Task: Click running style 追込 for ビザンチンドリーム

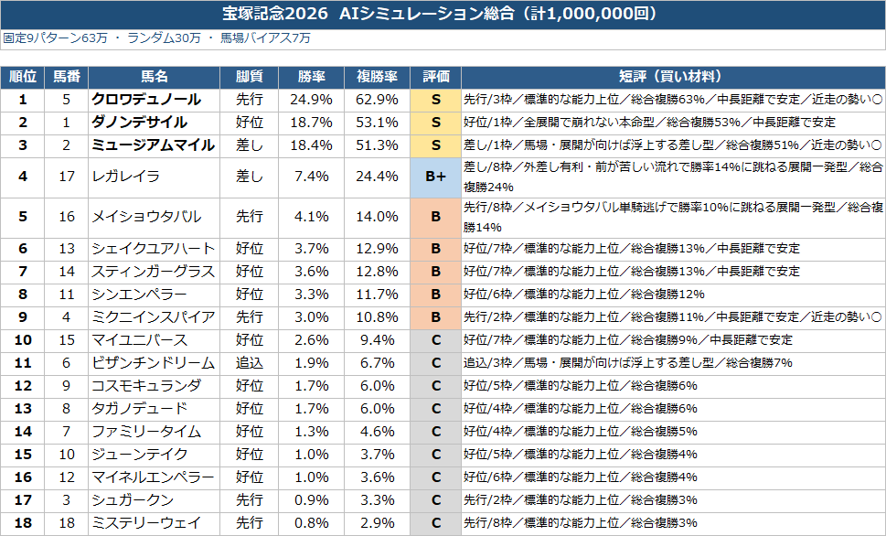Action: 250,363
